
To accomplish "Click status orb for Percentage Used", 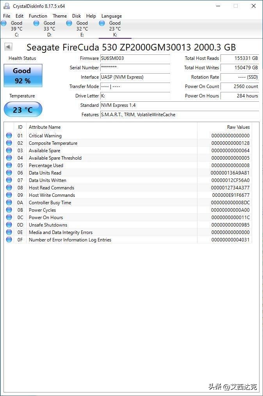I will pos(9,165).
